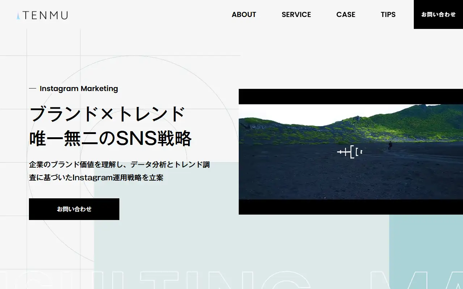
Task: Click the header お問い合わせ button
Action: coord(438,14)
